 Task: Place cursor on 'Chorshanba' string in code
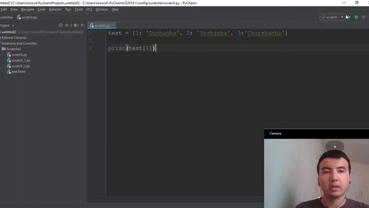tap(264, 33)
